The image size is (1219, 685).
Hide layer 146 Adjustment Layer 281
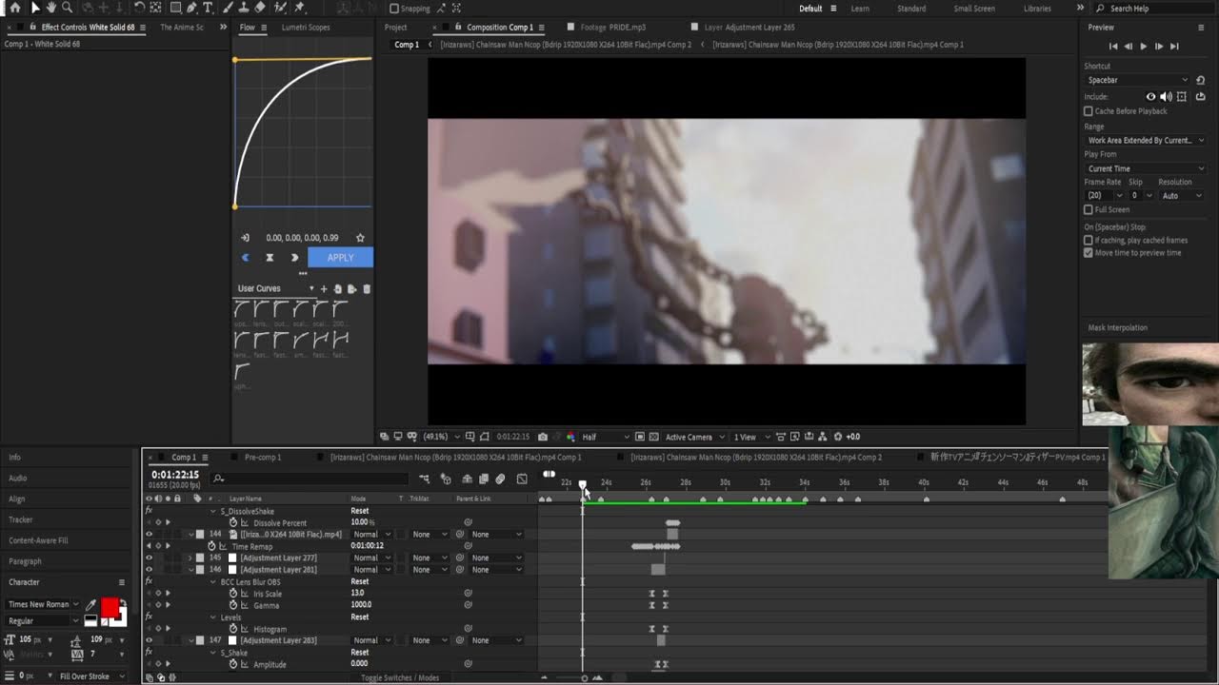(149, 569)
